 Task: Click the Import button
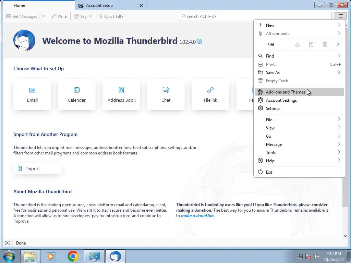[37, 168]
